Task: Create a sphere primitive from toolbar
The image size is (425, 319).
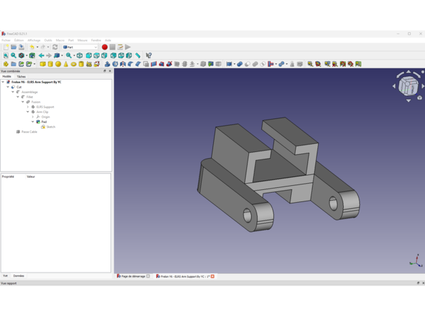Action: pyautogui.click(x=58, y=64)
